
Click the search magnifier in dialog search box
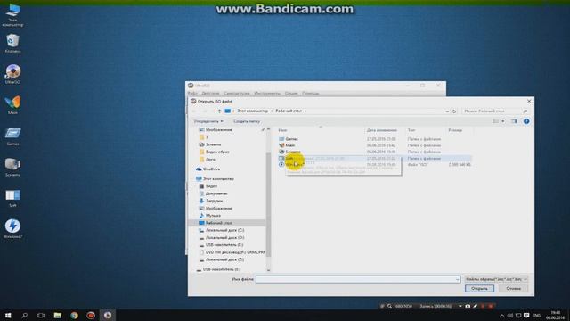(525, 111)
